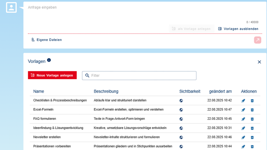The width and height of the screenshot is (267, 150).
Task: Click the date 22.08.2025 10:31
Action: 219,128
